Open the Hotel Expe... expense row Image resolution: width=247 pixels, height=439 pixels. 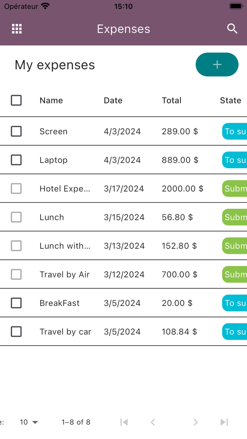point(123,189)
